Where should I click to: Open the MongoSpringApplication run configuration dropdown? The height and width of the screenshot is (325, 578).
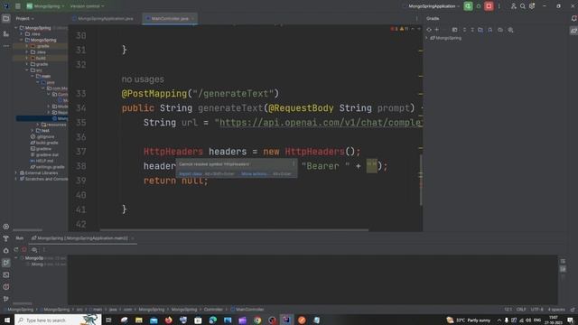pyautogui.click(x=433, y=6)
